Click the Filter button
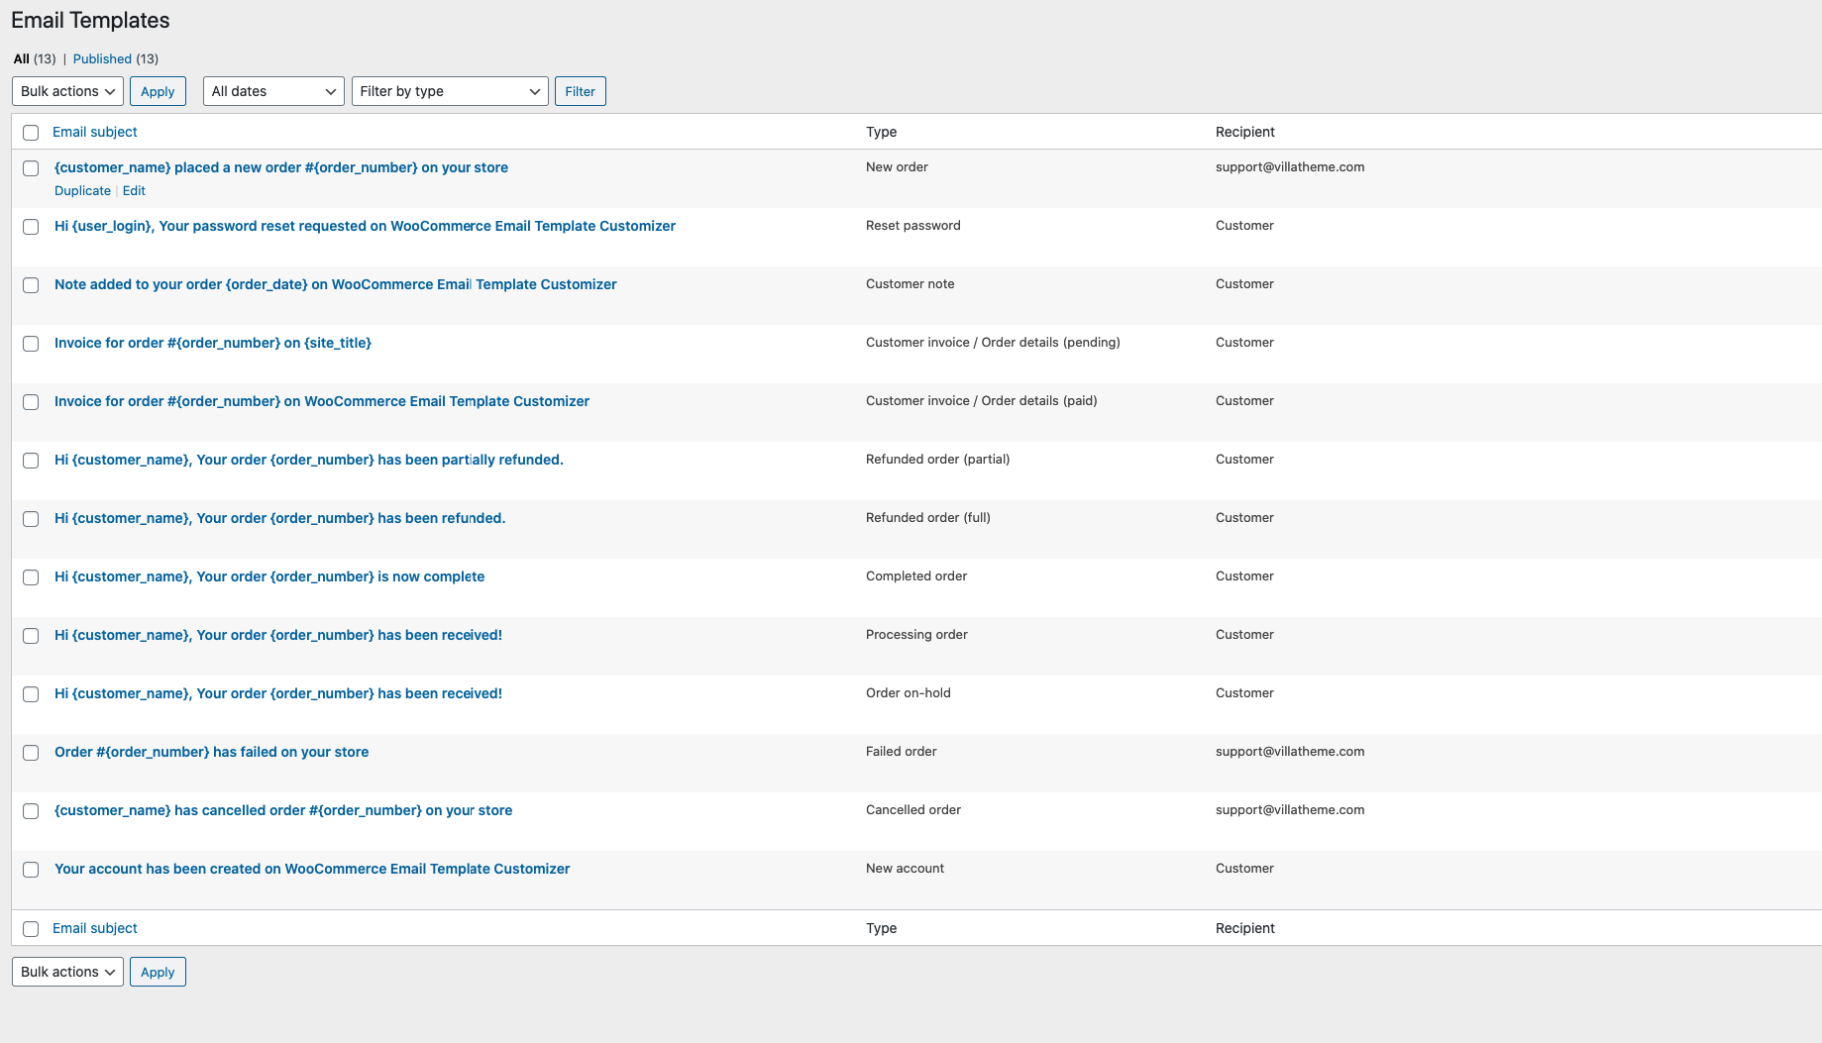The width and height of the screenshot is (1822, 1043). tap(580, 91)
